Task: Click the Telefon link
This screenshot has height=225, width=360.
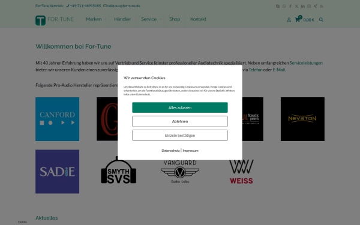Action: point(256,70)
